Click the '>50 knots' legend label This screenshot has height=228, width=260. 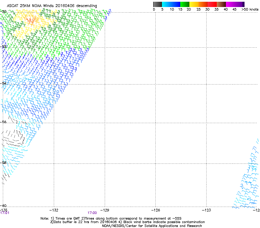[x=250, y=9]
